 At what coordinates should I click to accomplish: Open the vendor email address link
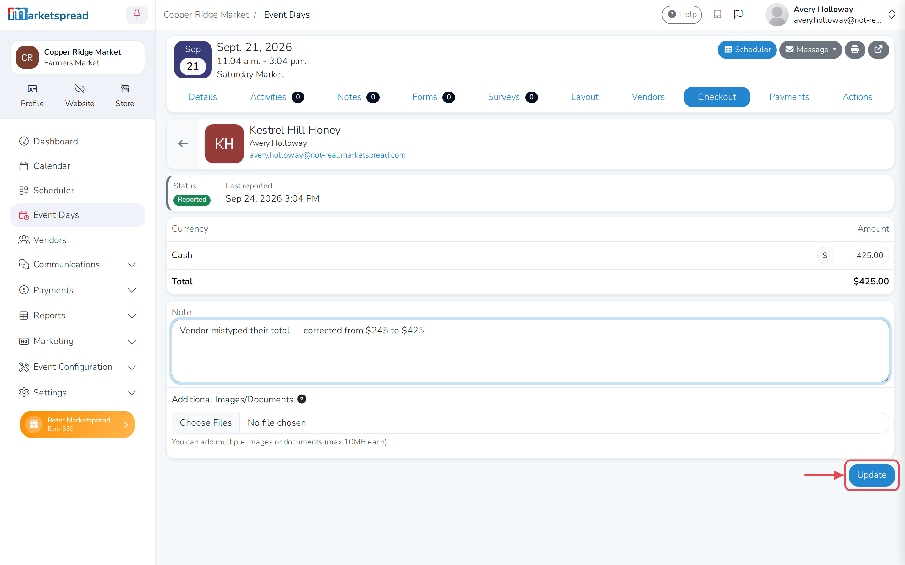tap(327, 155)
